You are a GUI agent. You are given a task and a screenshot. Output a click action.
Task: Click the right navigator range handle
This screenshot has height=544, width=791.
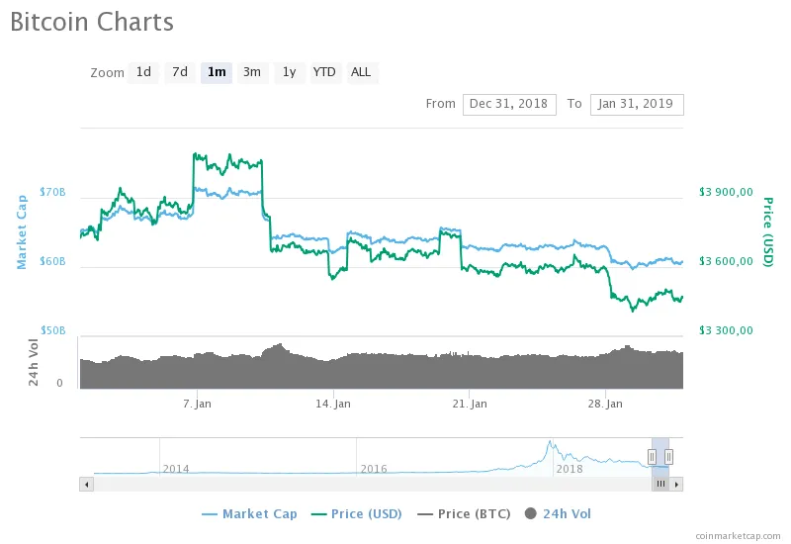(668, 457)
